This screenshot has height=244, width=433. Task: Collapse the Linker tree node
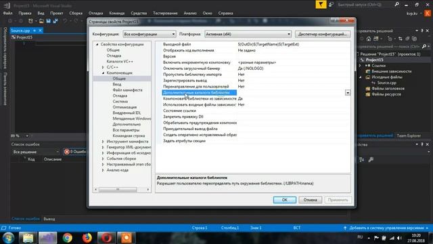pyautogui.click(x=104, y=73)
